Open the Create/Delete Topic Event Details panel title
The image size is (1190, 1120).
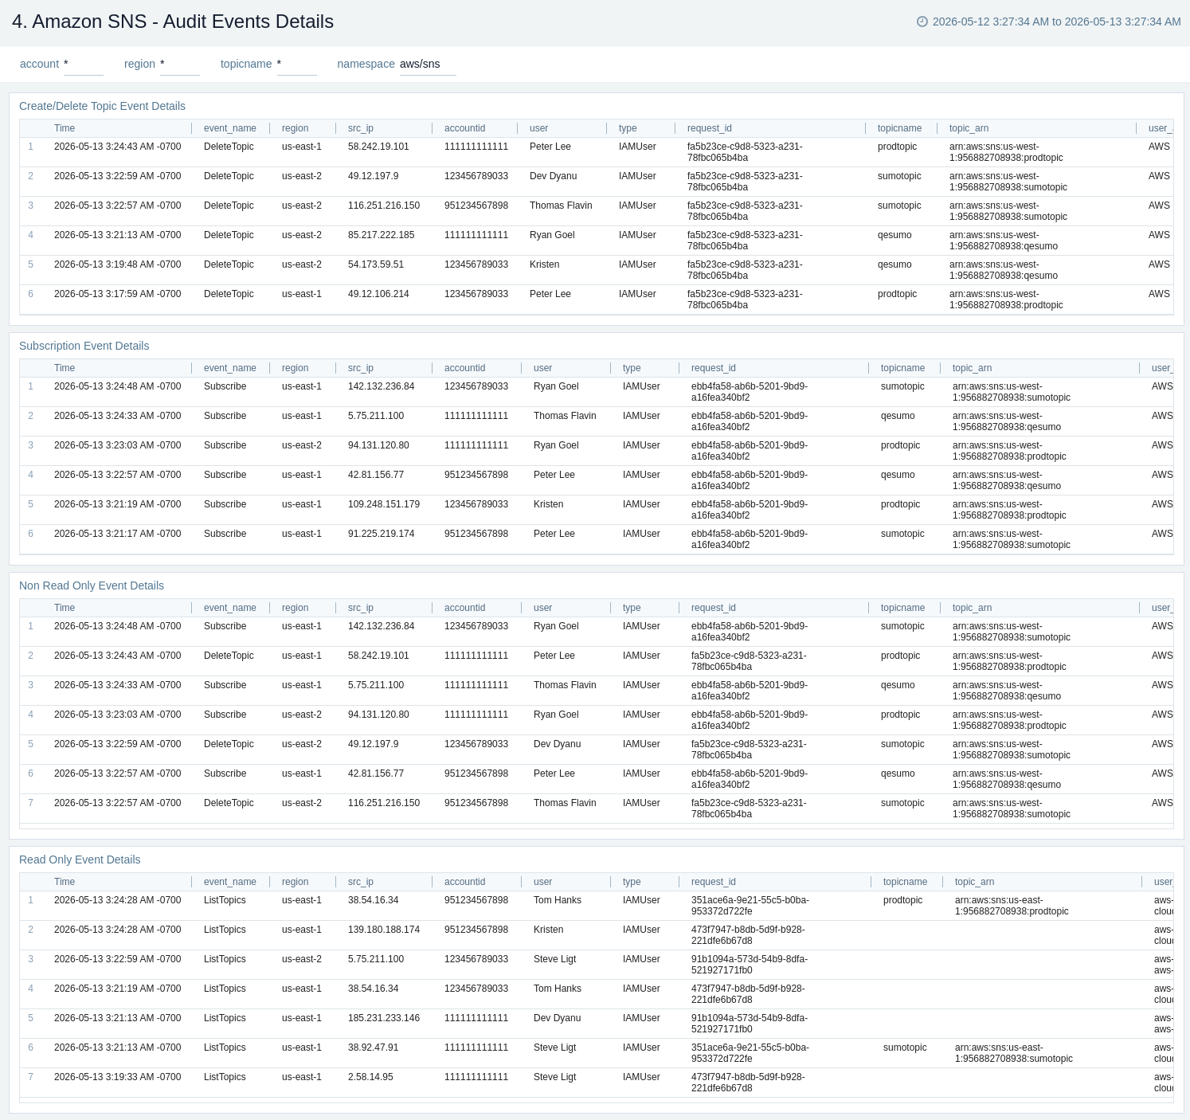click(x=102, y=106)
